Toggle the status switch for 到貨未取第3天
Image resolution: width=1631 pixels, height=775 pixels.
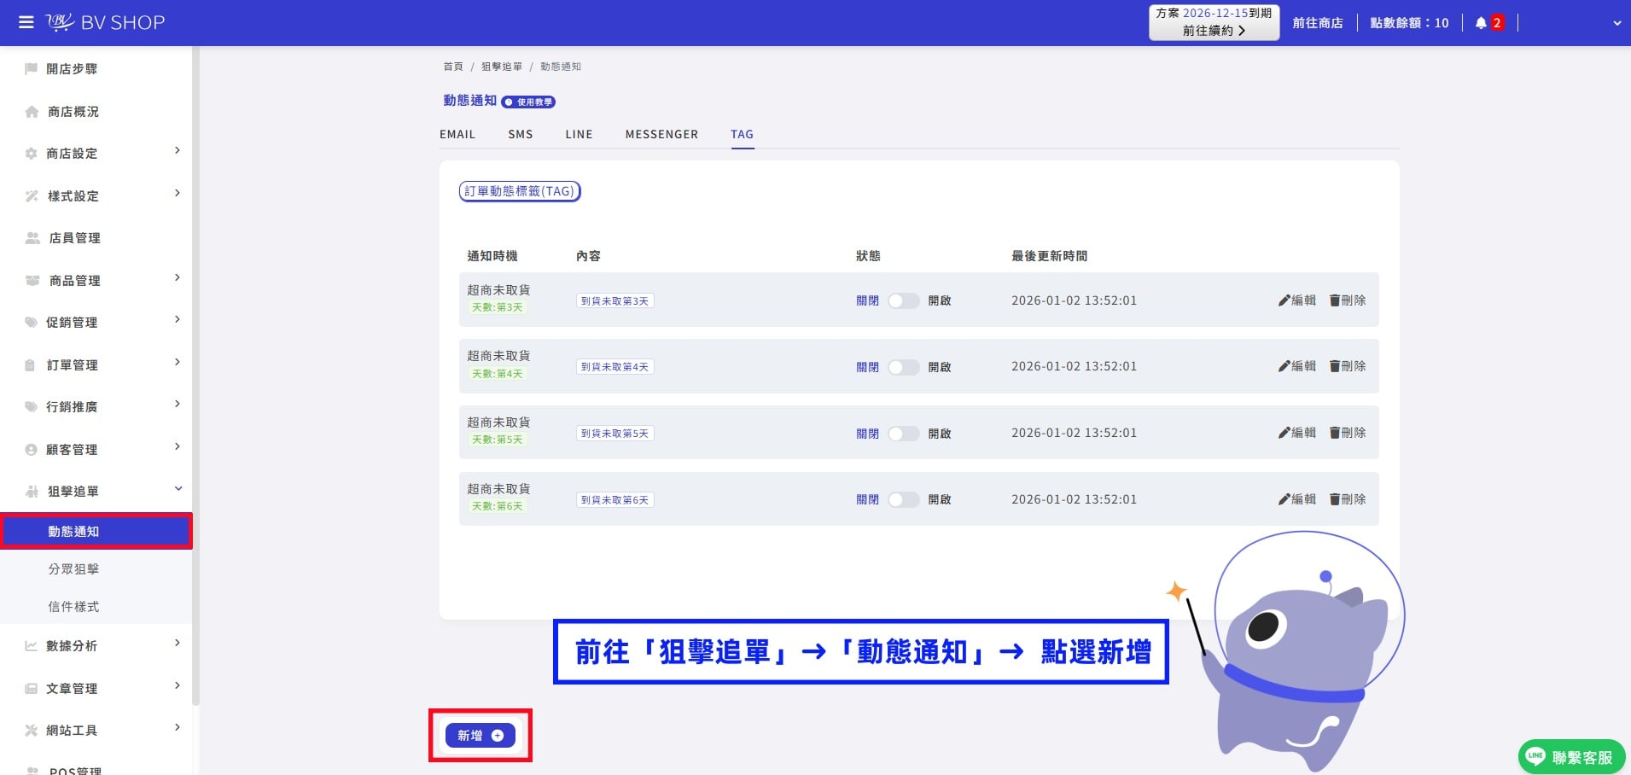[903, 300]
